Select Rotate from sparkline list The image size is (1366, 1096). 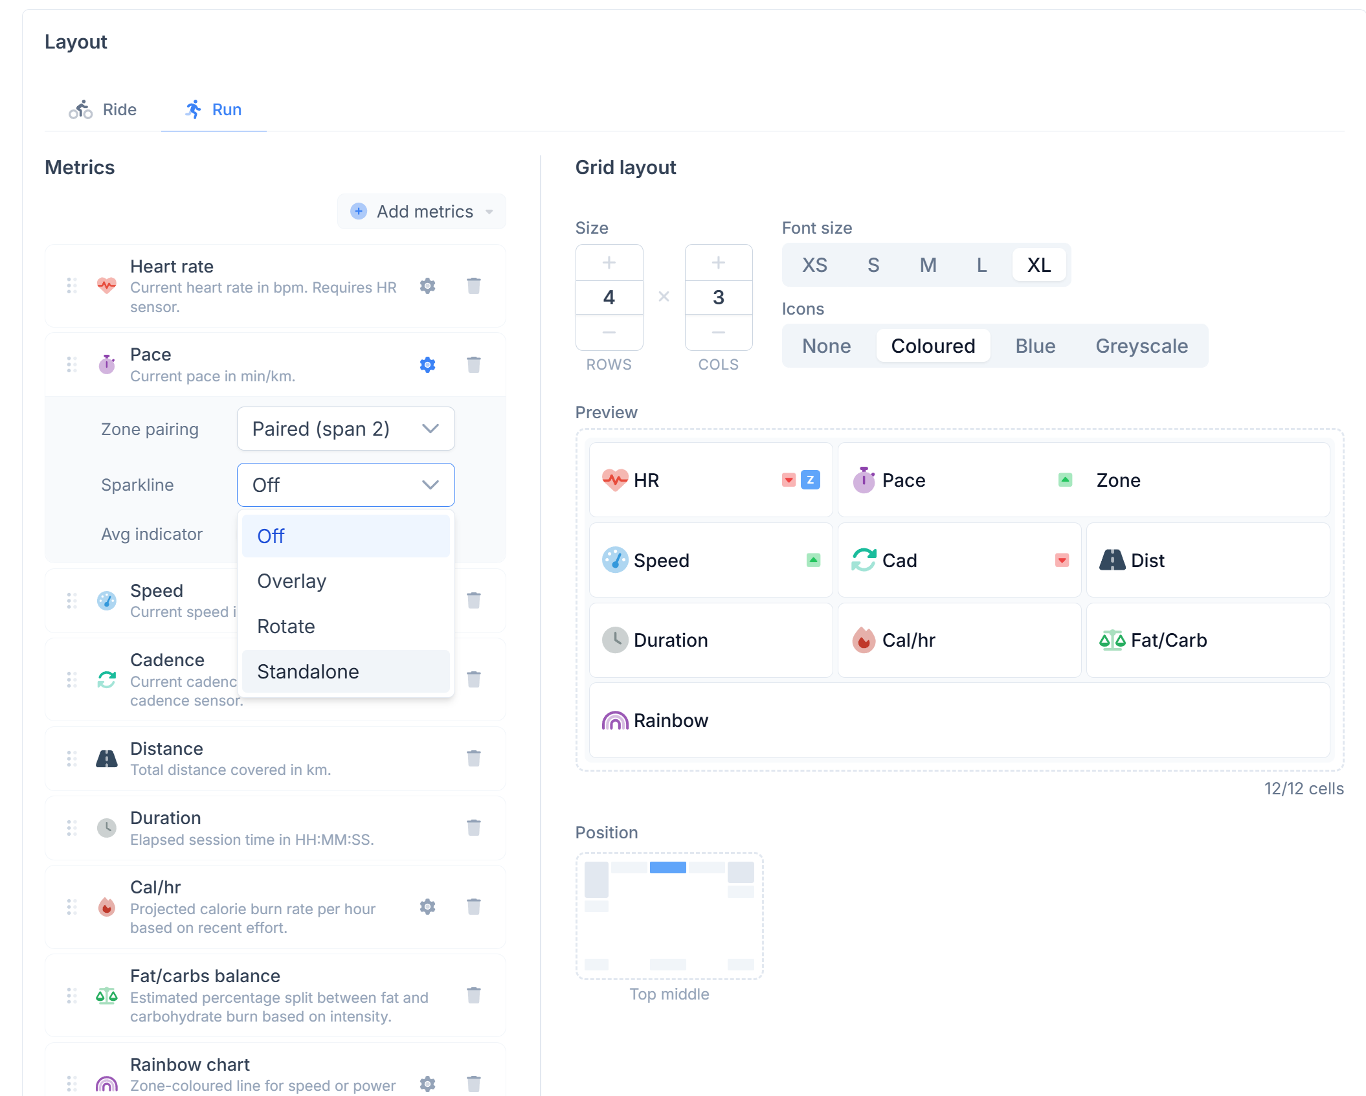coord(346,627)
